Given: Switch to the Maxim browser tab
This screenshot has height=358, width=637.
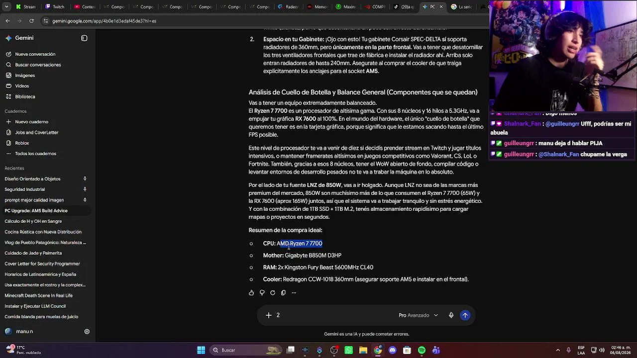Looking at the screenshot, I should (346, 7).
